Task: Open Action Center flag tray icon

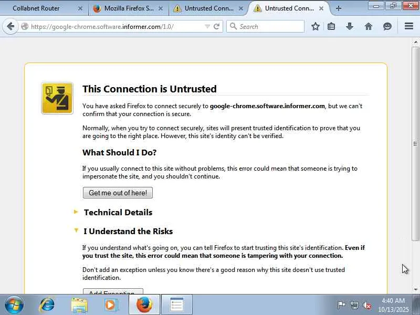Action: [341, 305]
